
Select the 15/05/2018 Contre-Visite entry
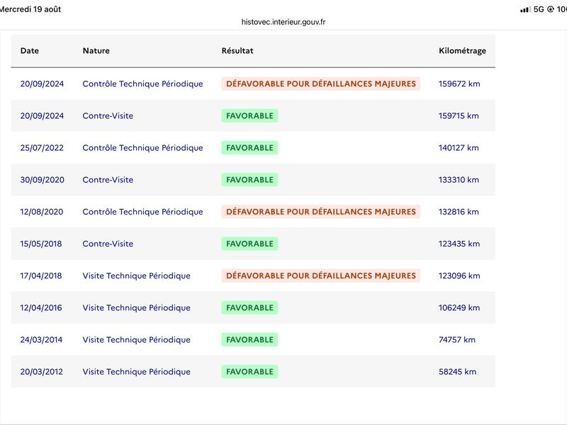(x=253, y=244)
